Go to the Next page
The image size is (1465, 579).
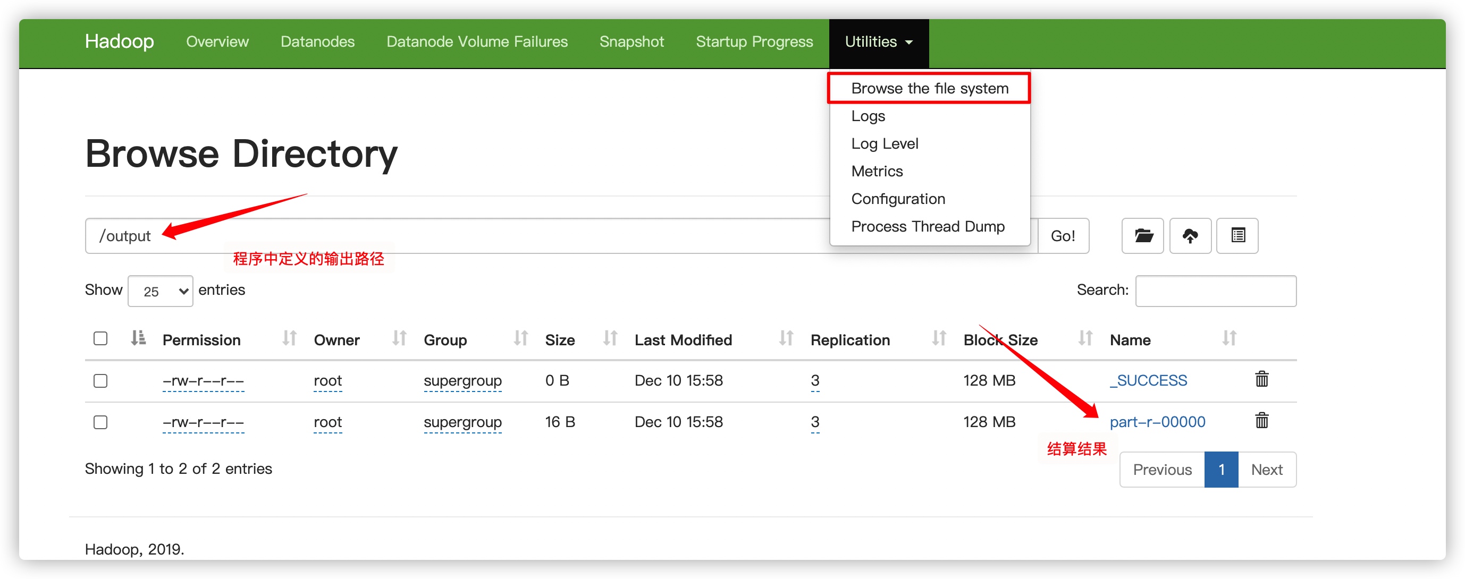pos(1266,470)
